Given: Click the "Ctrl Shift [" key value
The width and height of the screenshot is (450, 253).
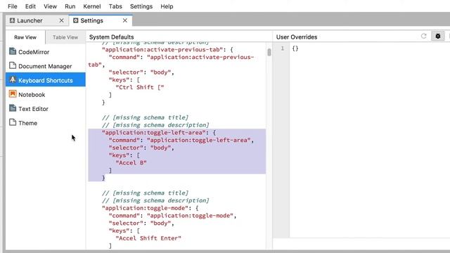Looking at the screenshot, I should coord(140,87).
